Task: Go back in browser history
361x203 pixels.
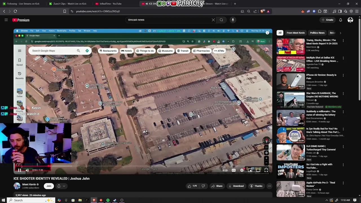Action: tap(4, 11)
